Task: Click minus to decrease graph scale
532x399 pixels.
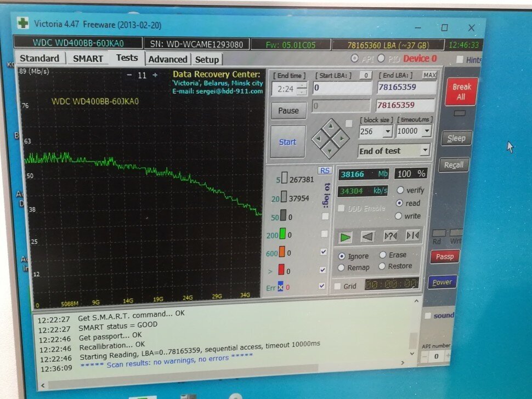Action: click(129, 75)
